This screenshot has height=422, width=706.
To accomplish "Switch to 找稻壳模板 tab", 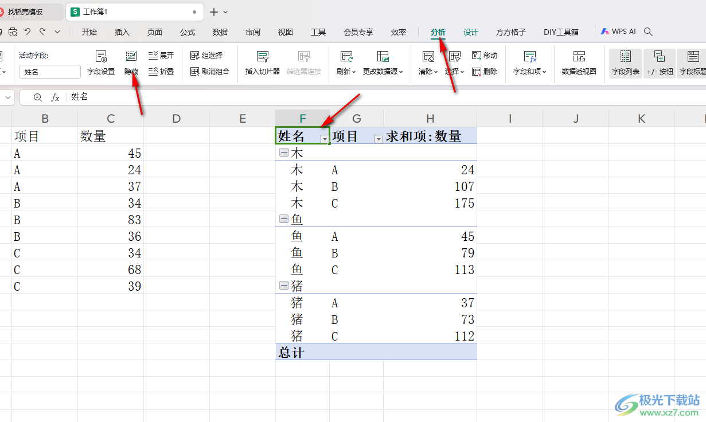I will point(32,11).
